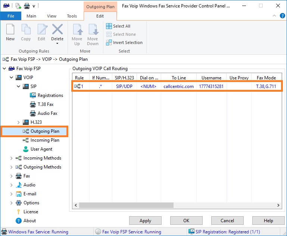This screenshot has height=236, width=287.
Task: Collapse the Fax Voip FSP tree node
Action: point(4,69)
